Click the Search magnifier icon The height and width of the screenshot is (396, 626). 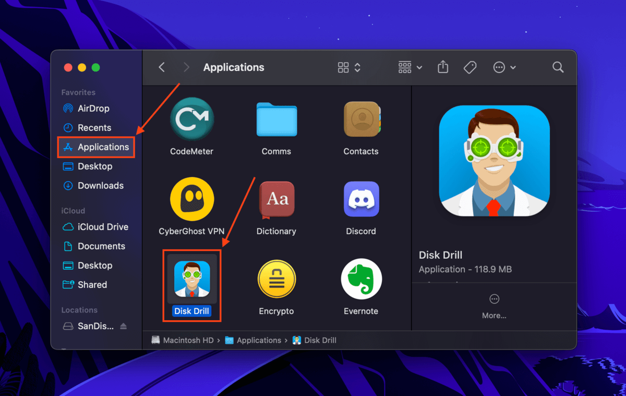coord(558,67)
